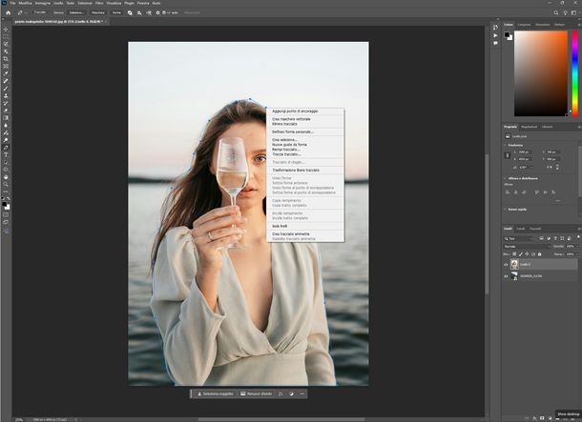Screen dimensions: 582x422
Task: Hide the Livello 0 layer
Action: [x=506, y=265]
